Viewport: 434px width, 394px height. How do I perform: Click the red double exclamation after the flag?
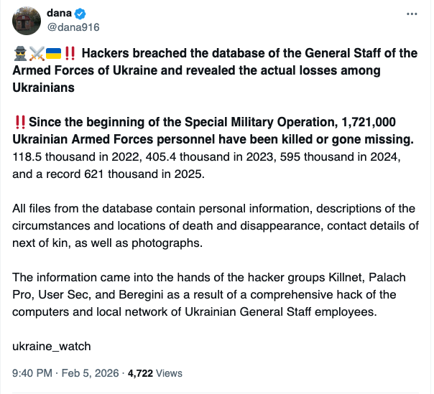coord(70,53)
